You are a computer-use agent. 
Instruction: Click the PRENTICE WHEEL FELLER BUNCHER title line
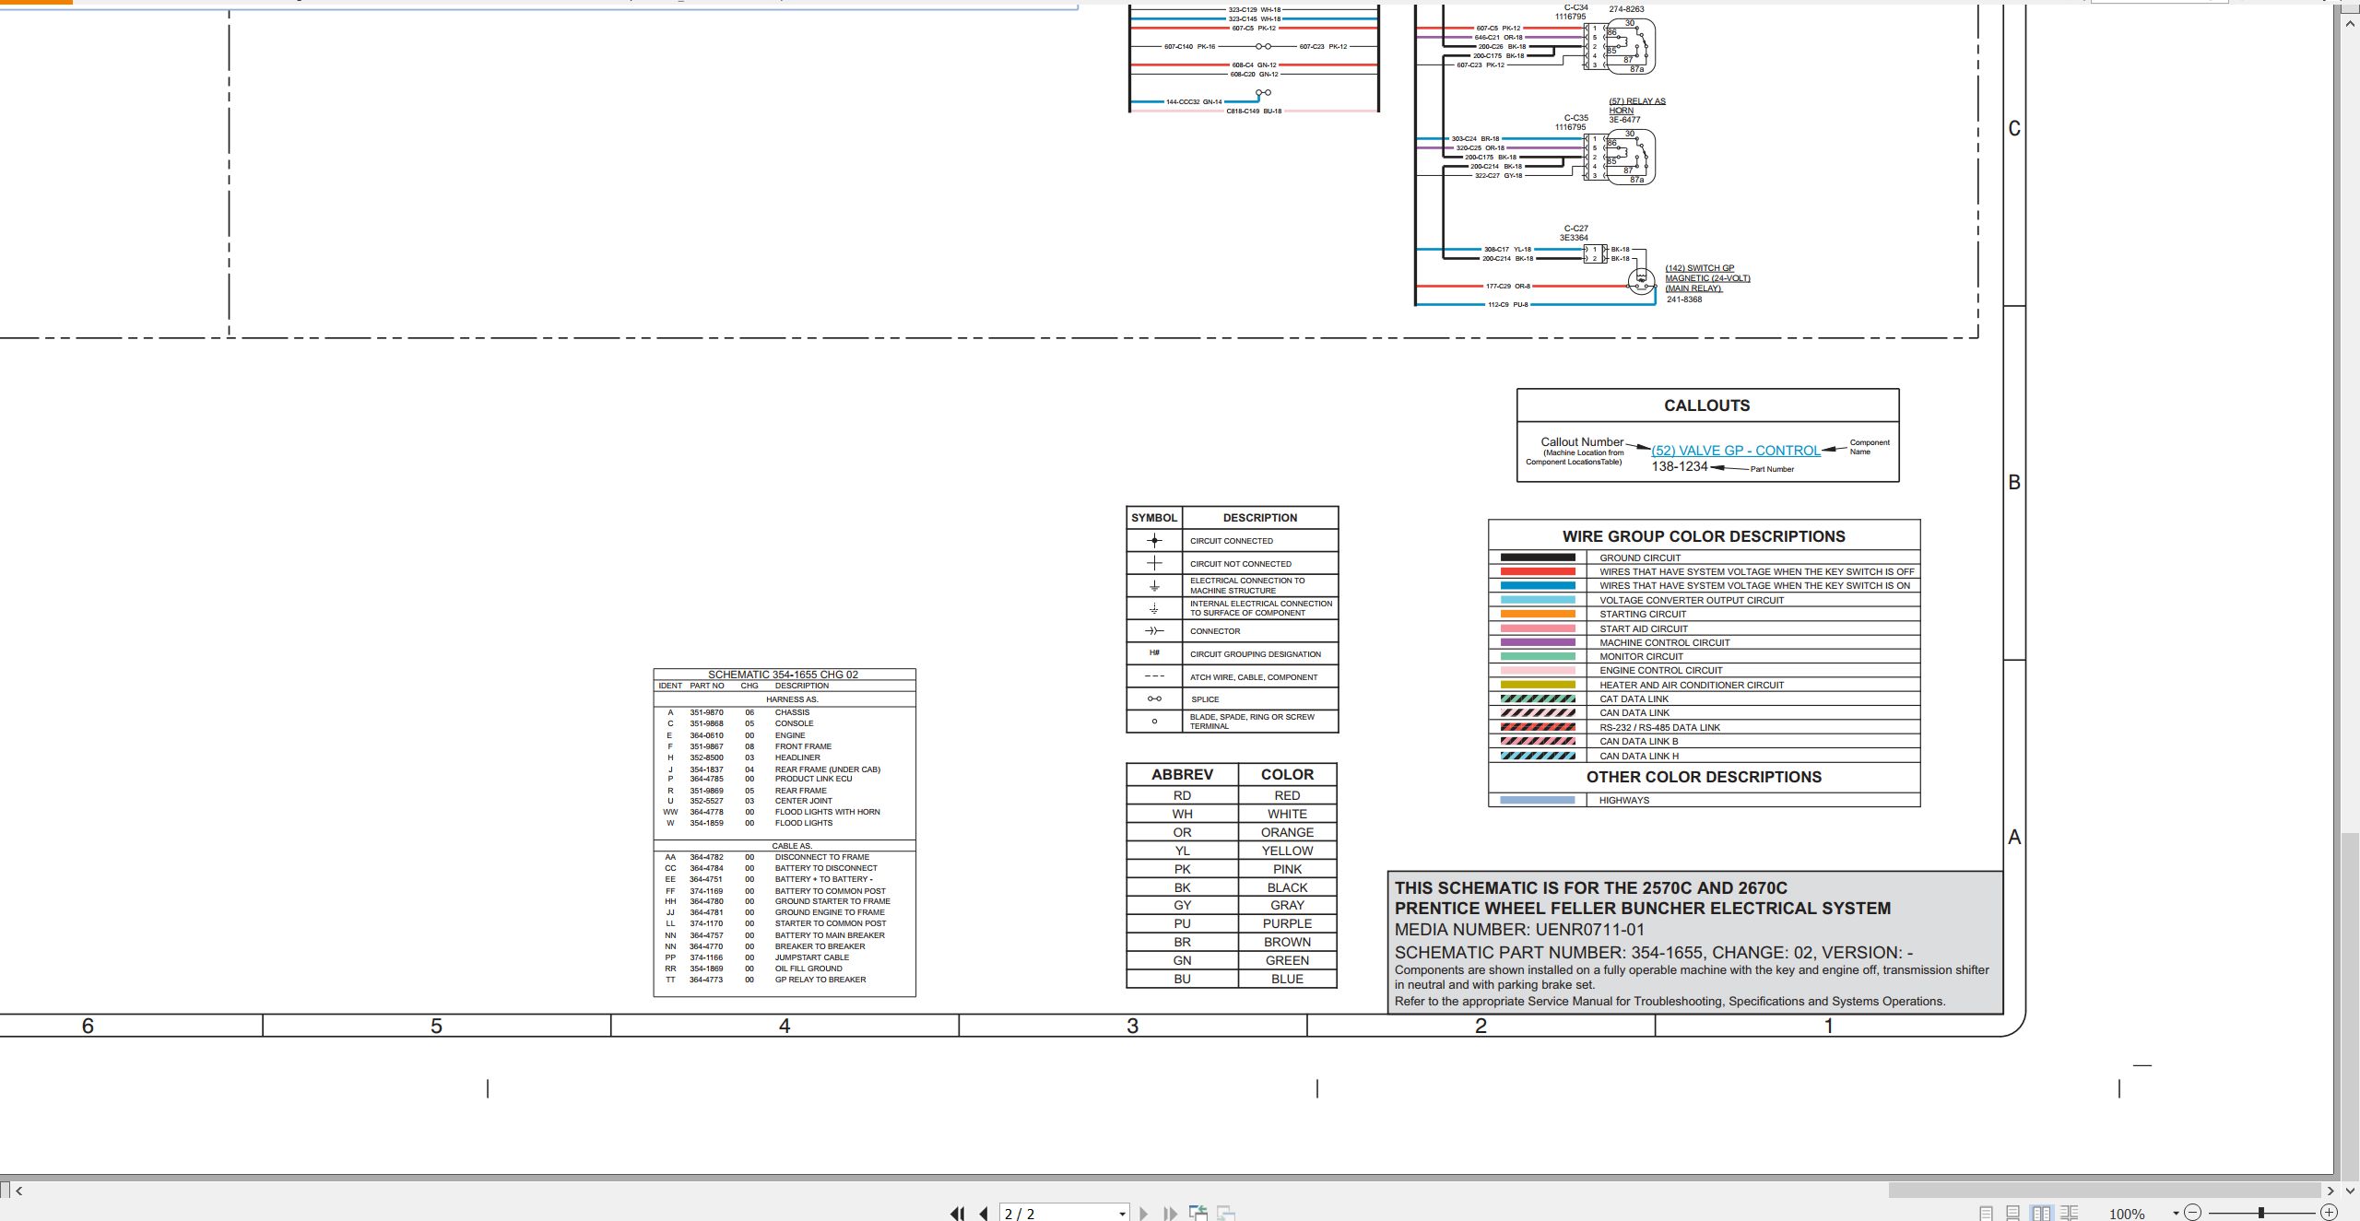pos(1643,909)
